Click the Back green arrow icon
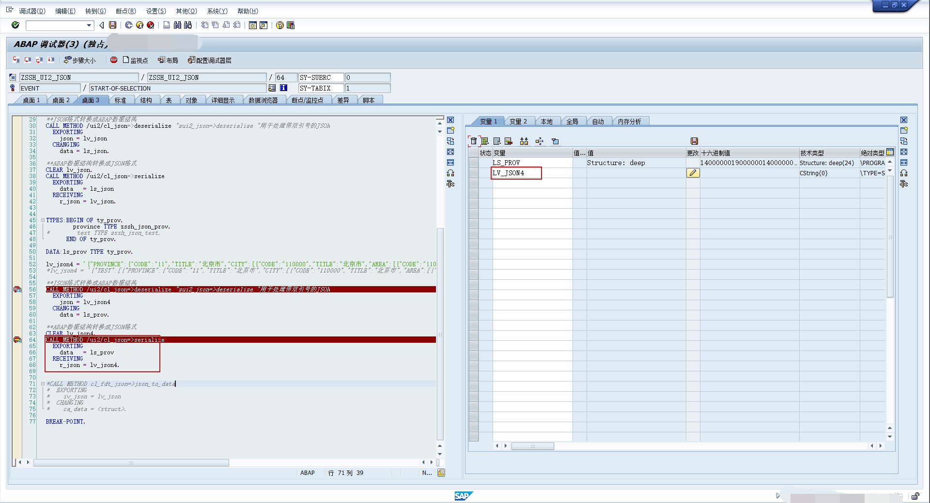930x503 pixels. coord(128,25)
